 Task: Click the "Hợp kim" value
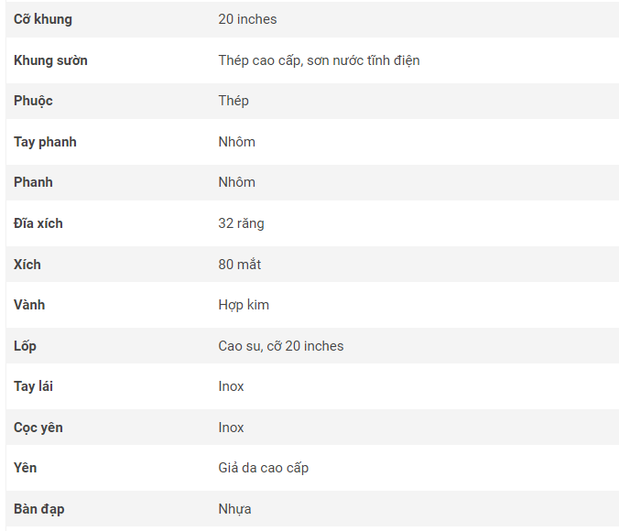coord(244,305)
